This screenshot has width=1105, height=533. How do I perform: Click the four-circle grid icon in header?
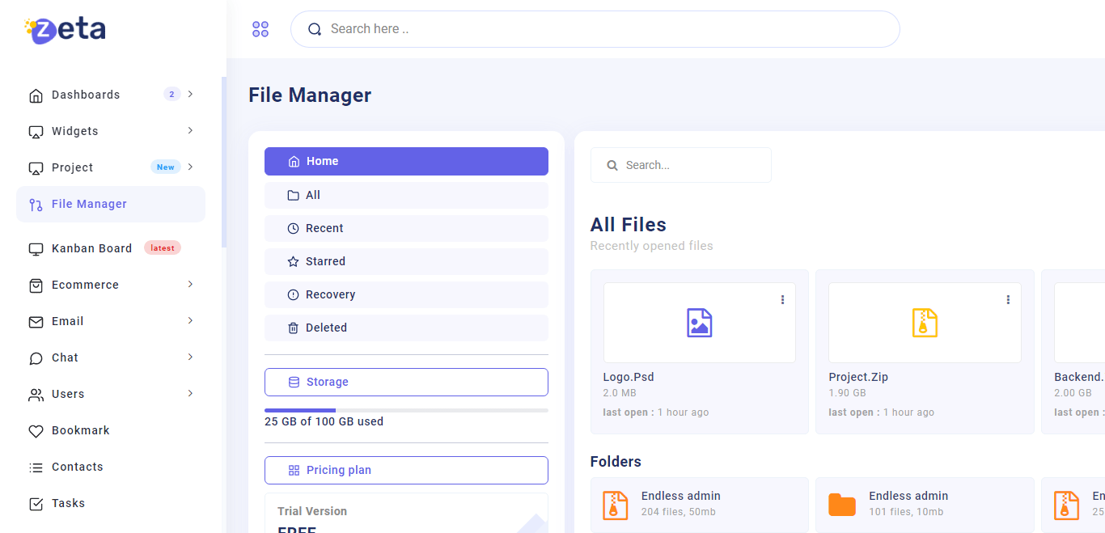[260, 29]
